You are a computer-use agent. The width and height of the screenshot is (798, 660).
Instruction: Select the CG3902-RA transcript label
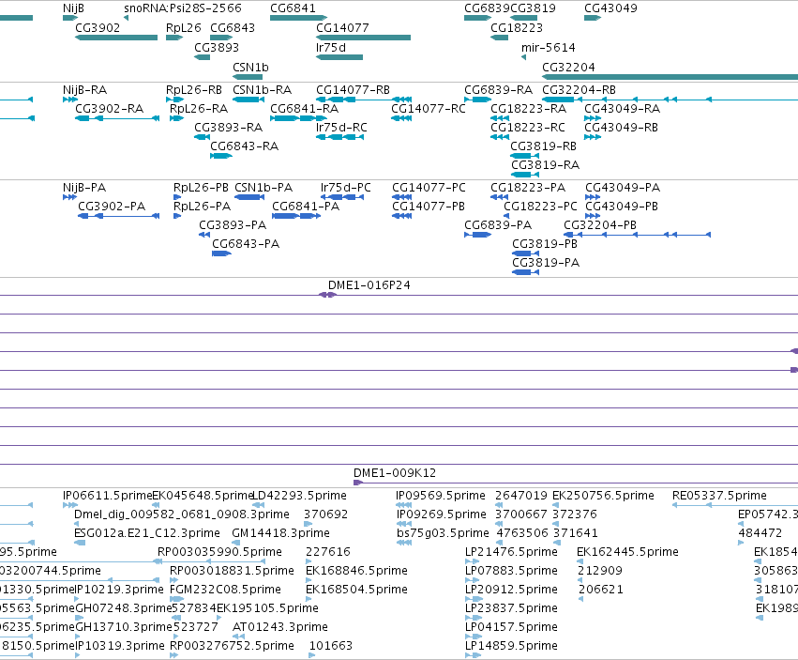click(x=109, y=109)
